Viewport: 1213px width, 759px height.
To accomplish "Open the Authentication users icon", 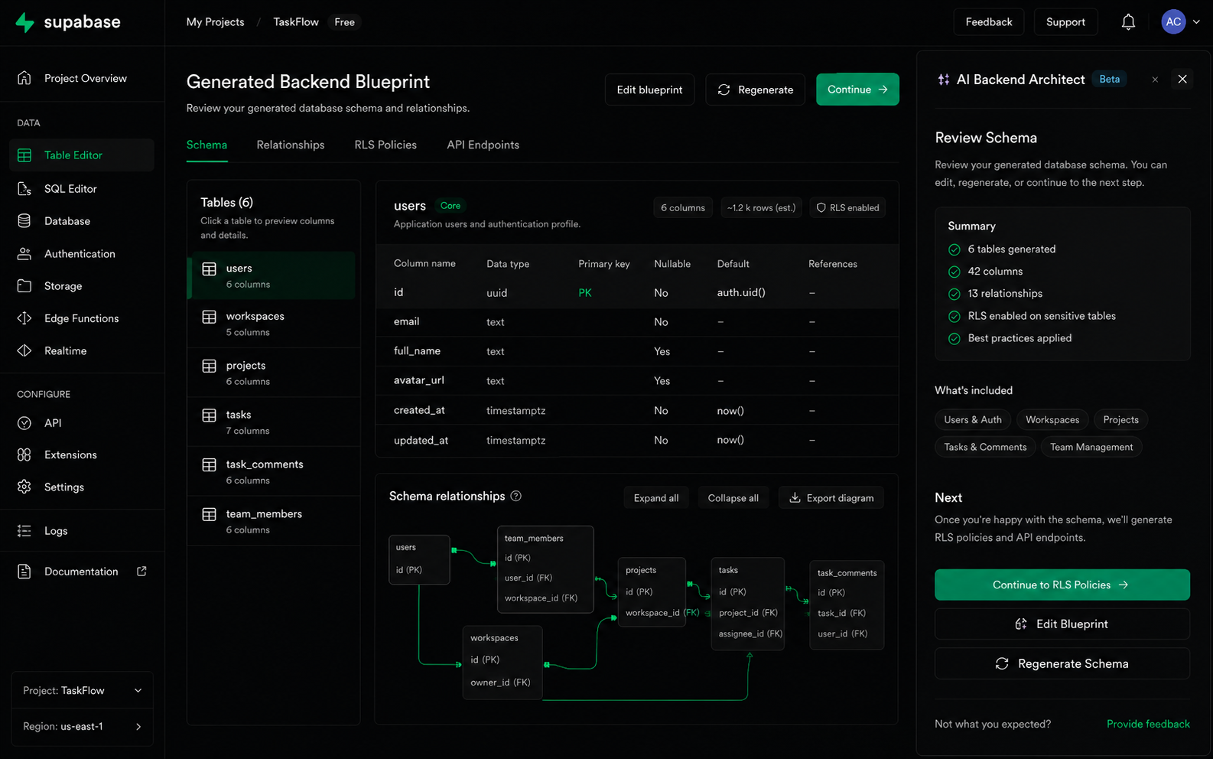I will tap(24, 254).
